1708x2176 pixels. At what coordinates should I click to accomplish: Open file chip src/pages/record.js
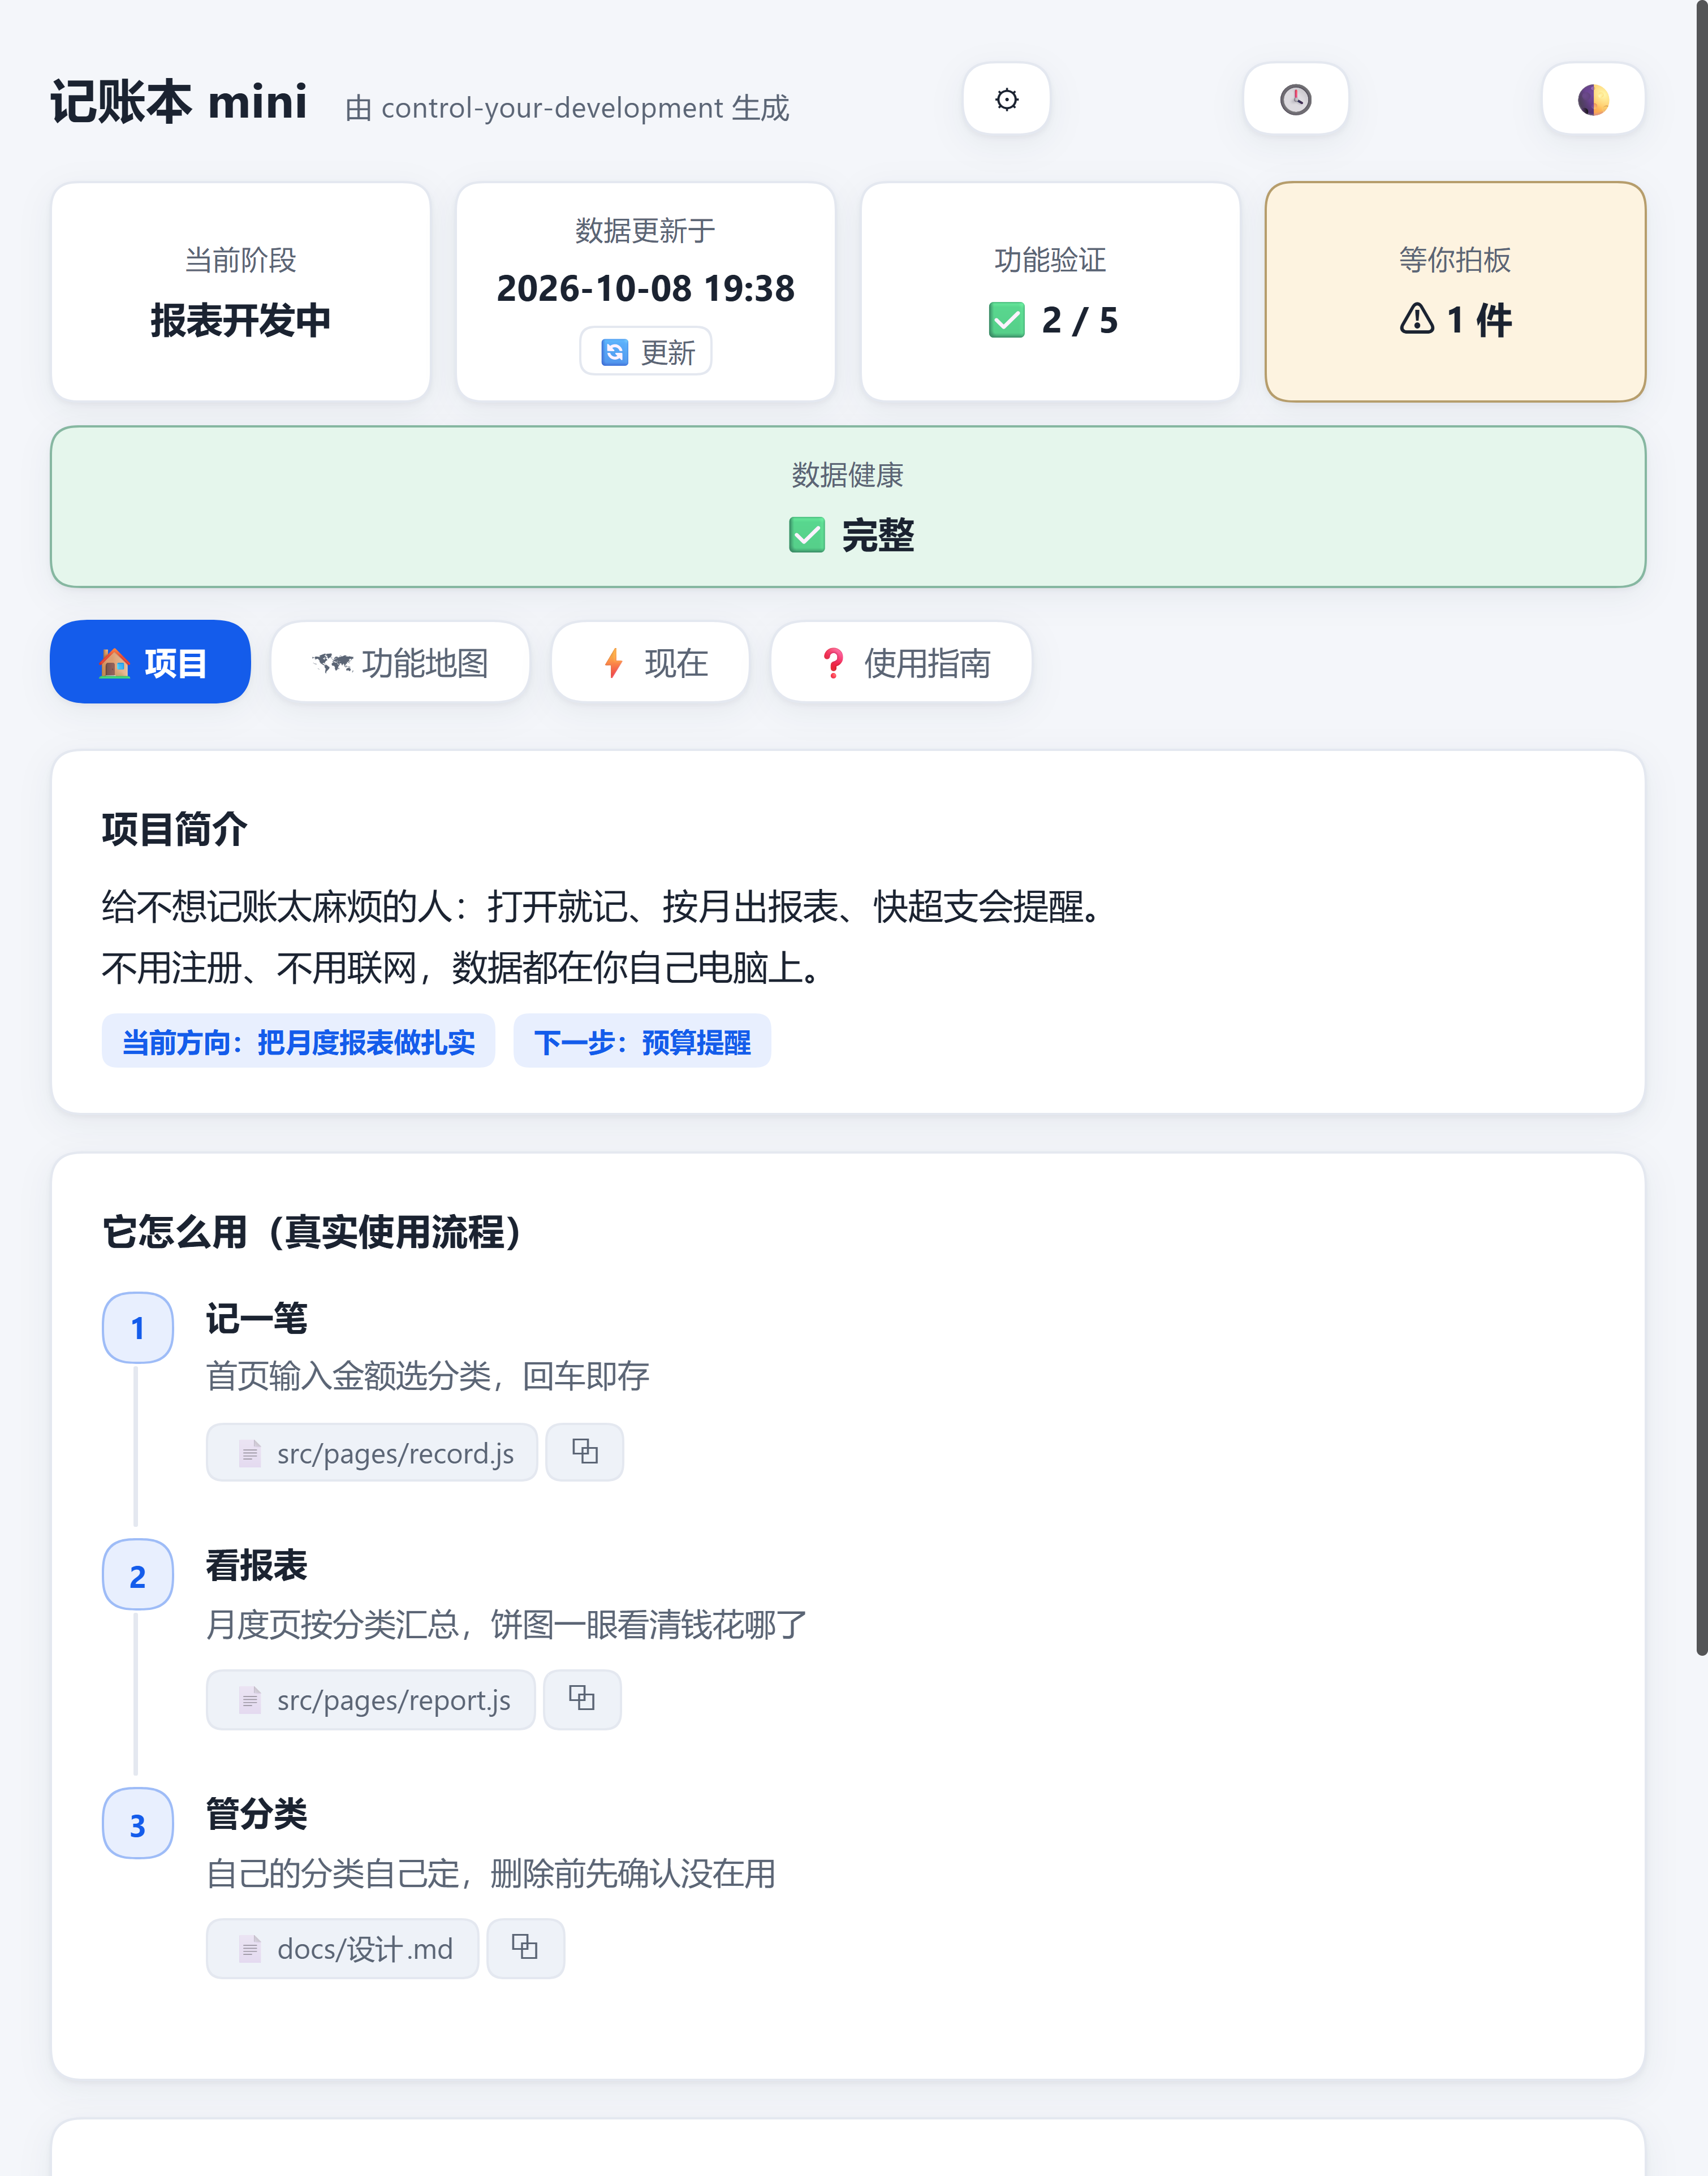372,1452
